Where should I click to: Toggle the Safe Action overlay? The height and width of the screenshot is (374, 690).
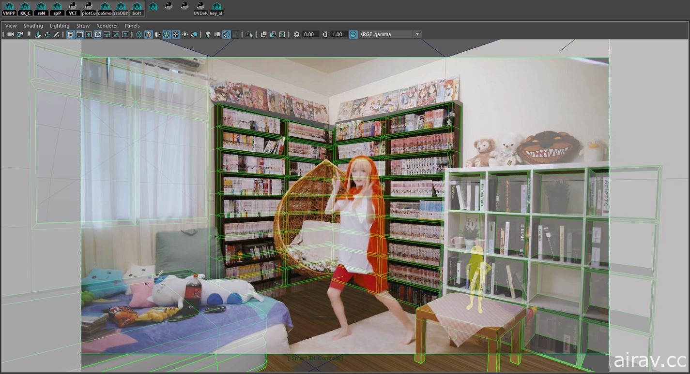(x=116, y=34)
